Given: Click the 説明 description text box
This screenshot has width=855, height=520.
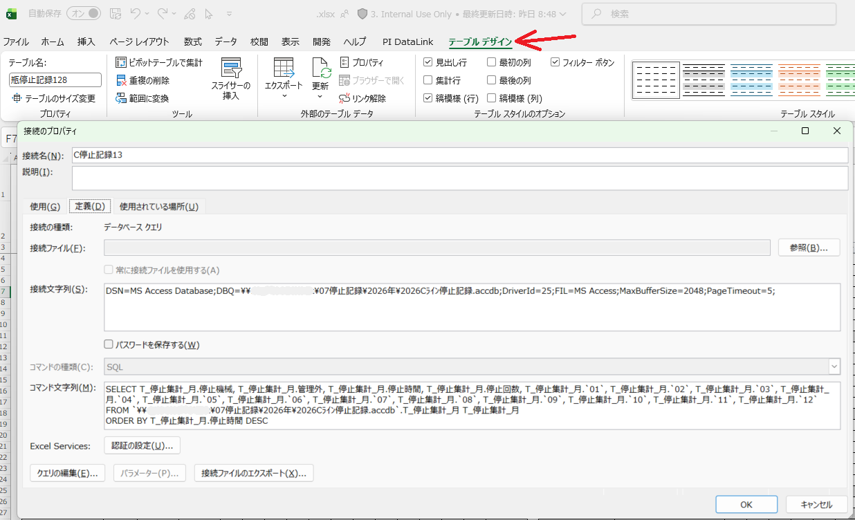Looking at the screenshot, I should [x=459, y=178].
